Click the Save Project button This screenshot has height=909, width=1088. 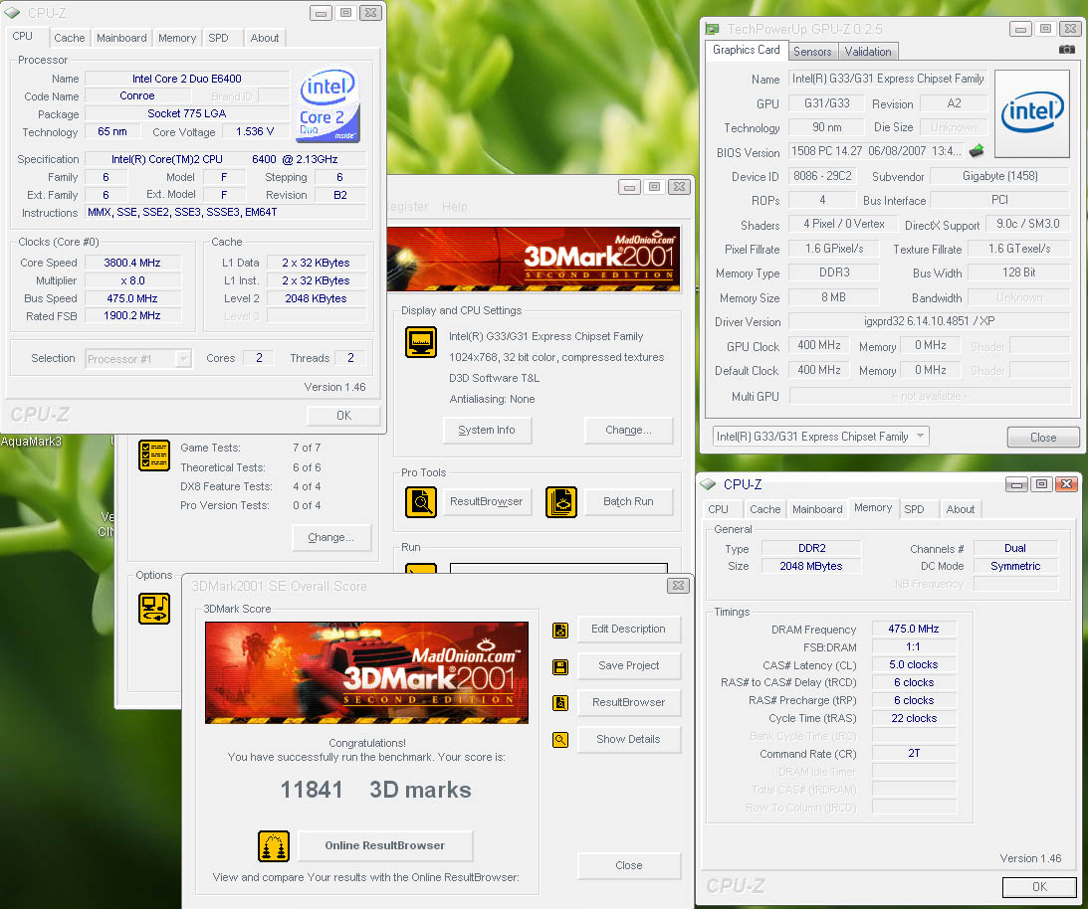click(629, 665)
